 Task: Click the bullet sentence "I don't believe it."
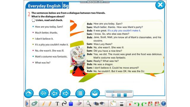[44, 39]
